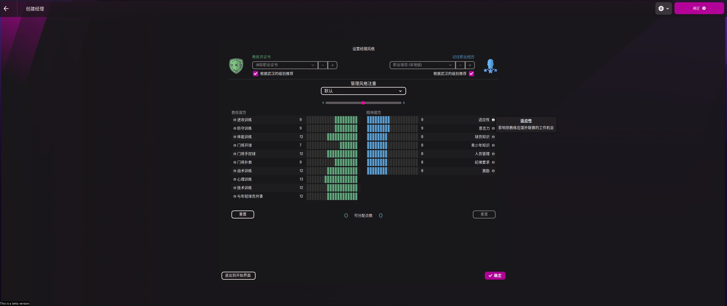Click slider right arrow toward mental attributes
This screenshot has height=306, width=727.
pyautogui.click(x=404, y=103)
